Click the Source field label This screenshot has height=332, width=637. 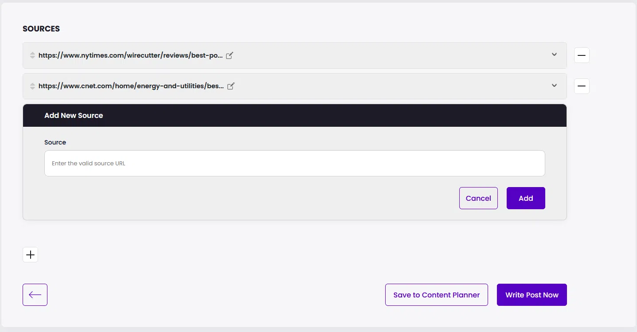point(55,142)
